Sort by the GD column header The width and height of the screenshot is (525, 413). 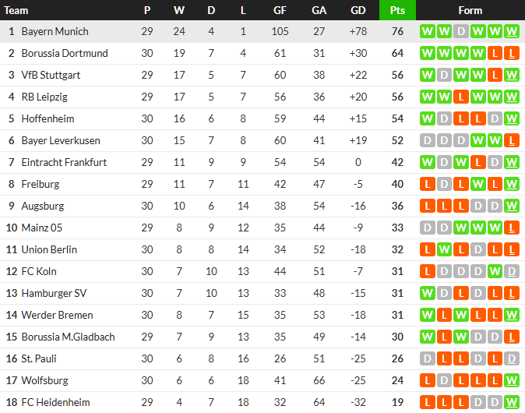pos(358,10)
